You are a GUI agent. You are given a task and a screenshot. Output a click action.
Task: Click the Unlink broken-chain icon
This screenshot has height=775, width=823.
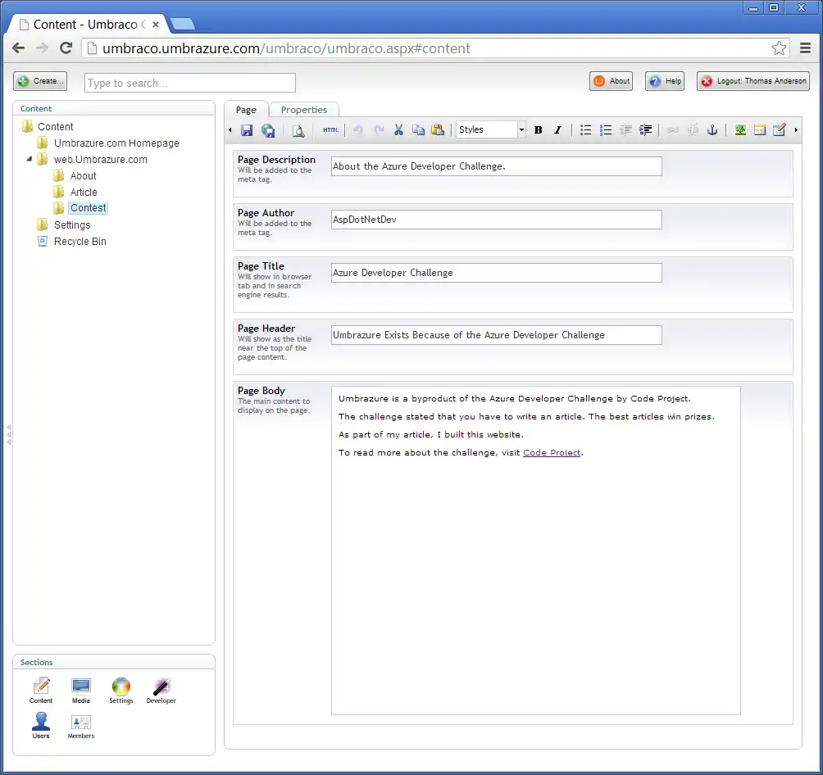[693, 130]
